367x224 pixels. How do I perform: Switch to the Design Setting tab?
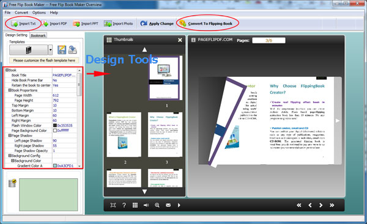tap(16, 35)
